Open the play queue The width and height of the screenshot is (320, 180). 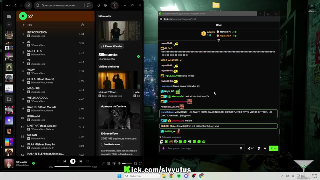click(108, 163)
